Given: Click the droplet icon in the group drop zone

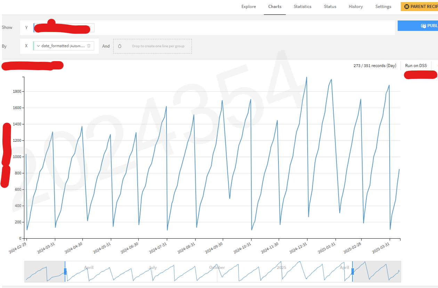Looking at the screenshot, I should 120,46.
